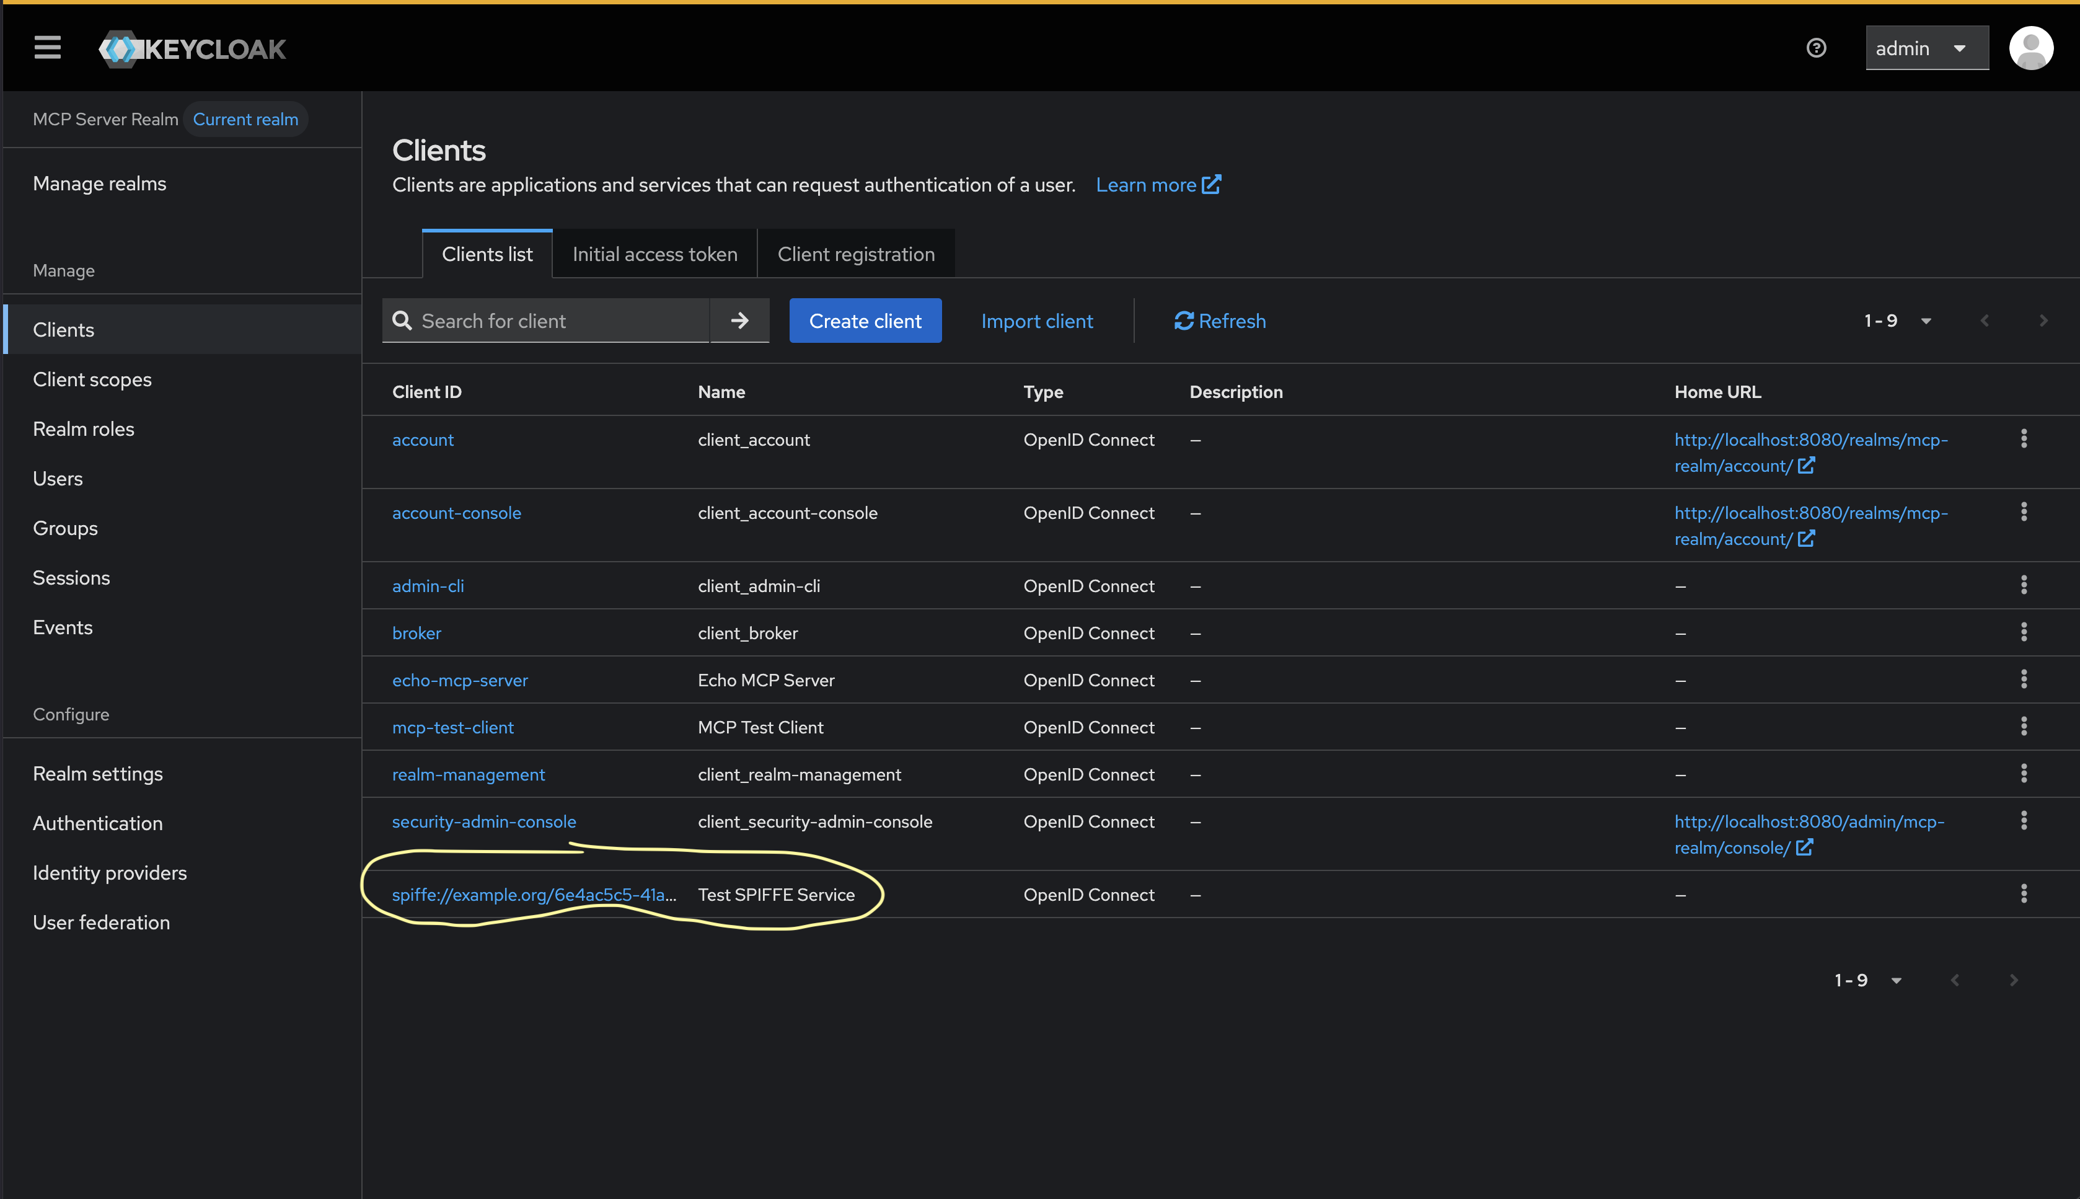Open top 1-9 per-page dropdown
Screen dimensions: 2080x1199
pyautogui.click(x=1897, y=321)
